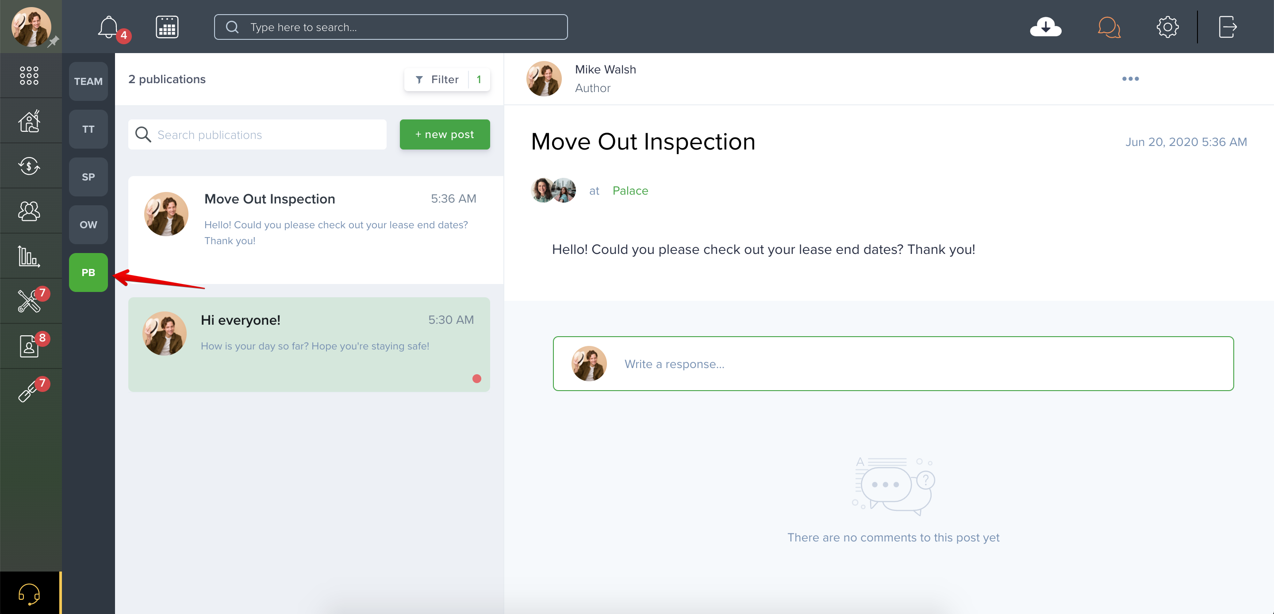
Task: Click the 2 publications heading
Action: [167, 79]
